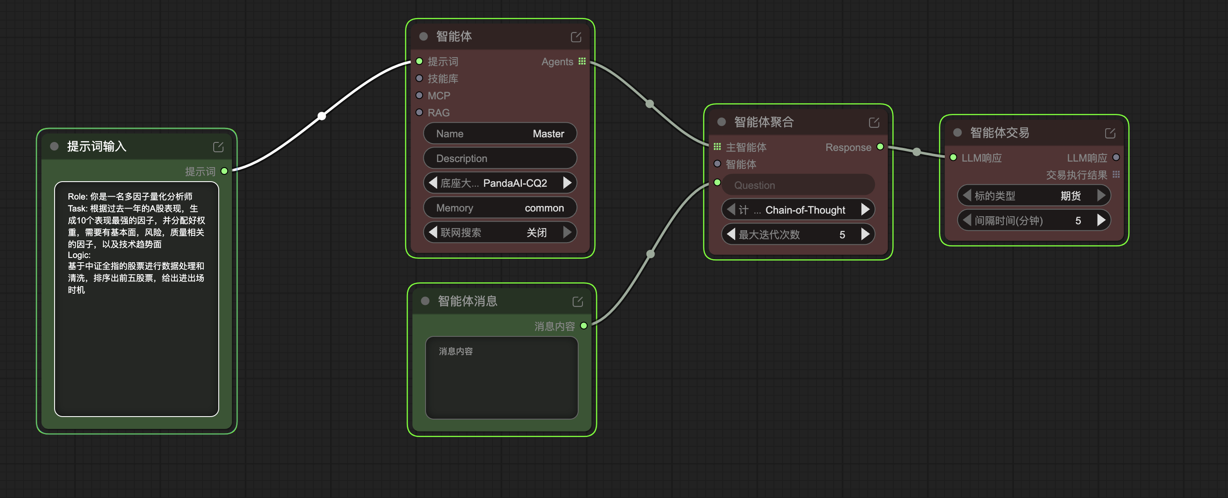Increase 最大迭代次数 with right arrow
This screenshot has width=1228, height=498.
coord(865,234)
